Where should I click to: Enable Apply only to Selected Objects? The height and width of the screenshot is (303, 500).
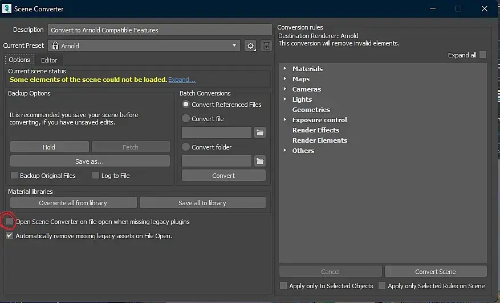[x=283, y=285]
